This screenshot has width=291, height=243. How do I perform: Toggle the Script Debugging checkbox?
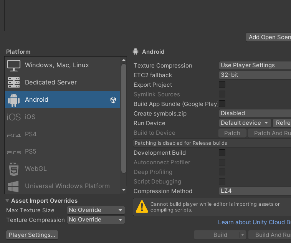point(222,181)
